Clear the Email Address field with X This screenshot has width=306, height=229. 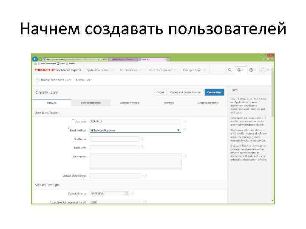click(x=178, y=130)
